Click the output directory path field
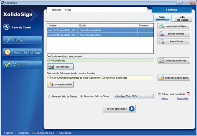Image resolution: width=197 pixels, height=136 pixels. tap(100, 78)
